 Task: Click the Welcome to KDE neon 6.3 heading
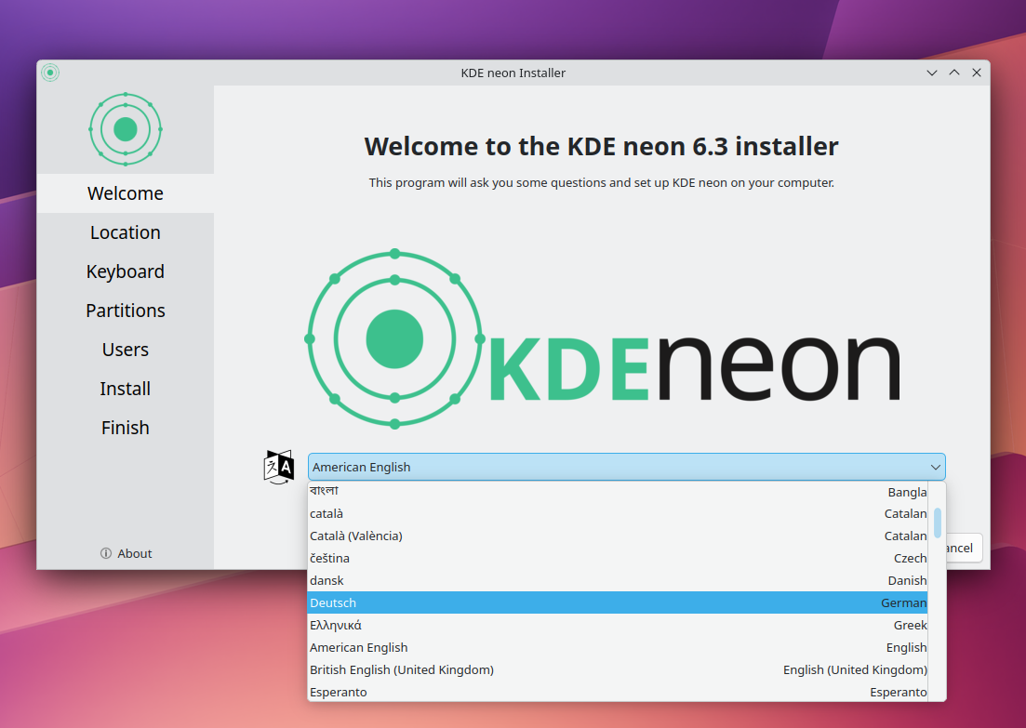click(x=601, y=146)
